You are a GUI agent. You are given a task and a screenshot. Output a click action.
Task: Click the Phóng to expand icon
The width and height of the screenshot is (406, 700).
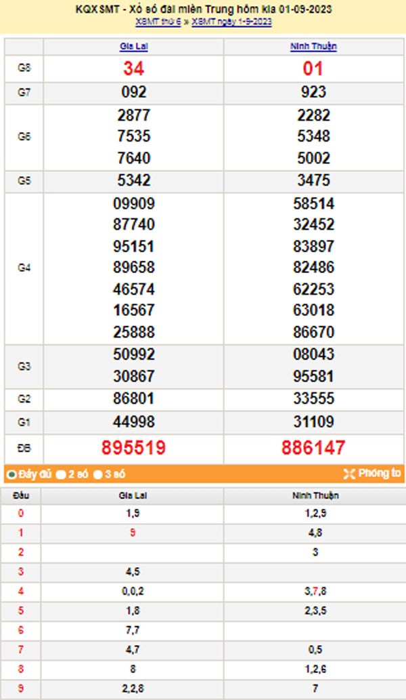click(x=349, y=474)
